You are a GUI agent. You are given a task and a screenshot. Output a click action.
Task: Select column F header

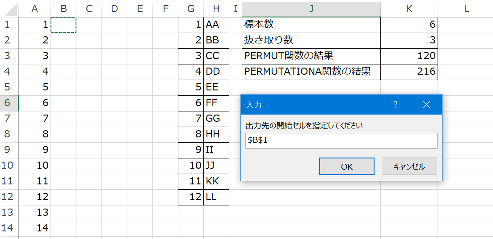(x=165, y=9)
